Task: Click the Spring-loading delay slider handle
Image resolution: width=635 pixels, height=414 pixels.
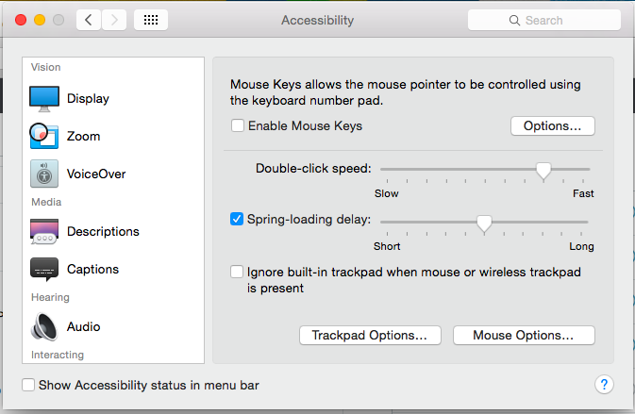Action: click(x=484, y=223)
